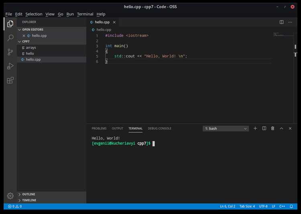Open the Go menu
The width and height of the screenshot is (301, 214).
click(61, 14)
